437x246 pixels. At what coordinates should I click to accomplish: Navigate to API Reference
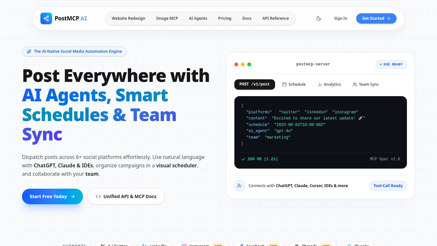pyautogui.click(x=276, y=18)
